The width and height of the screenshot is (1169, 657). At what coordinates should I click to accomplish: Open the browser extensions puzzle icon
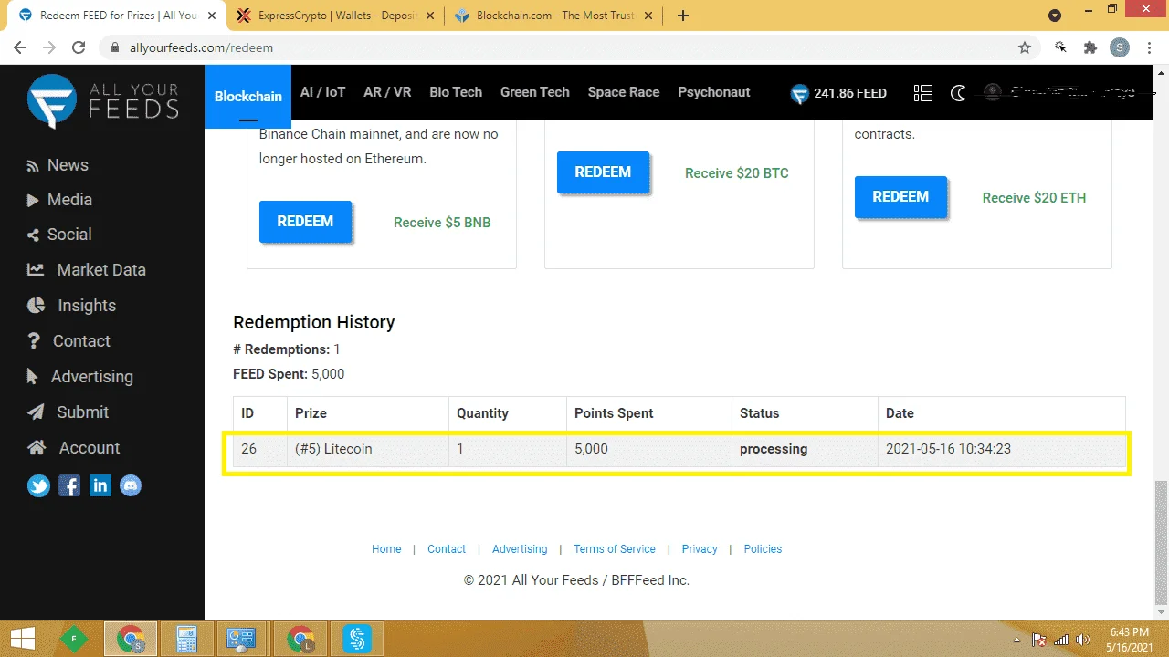pyautogui.click(x=1090, y=47)
